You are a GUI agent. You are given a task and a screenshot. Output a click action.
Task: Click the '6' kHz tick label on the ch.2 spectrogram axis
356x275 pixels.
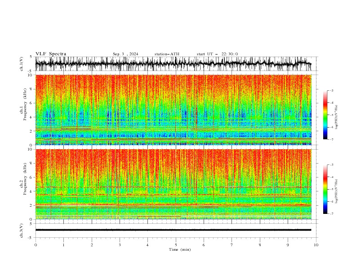(31, 177)
